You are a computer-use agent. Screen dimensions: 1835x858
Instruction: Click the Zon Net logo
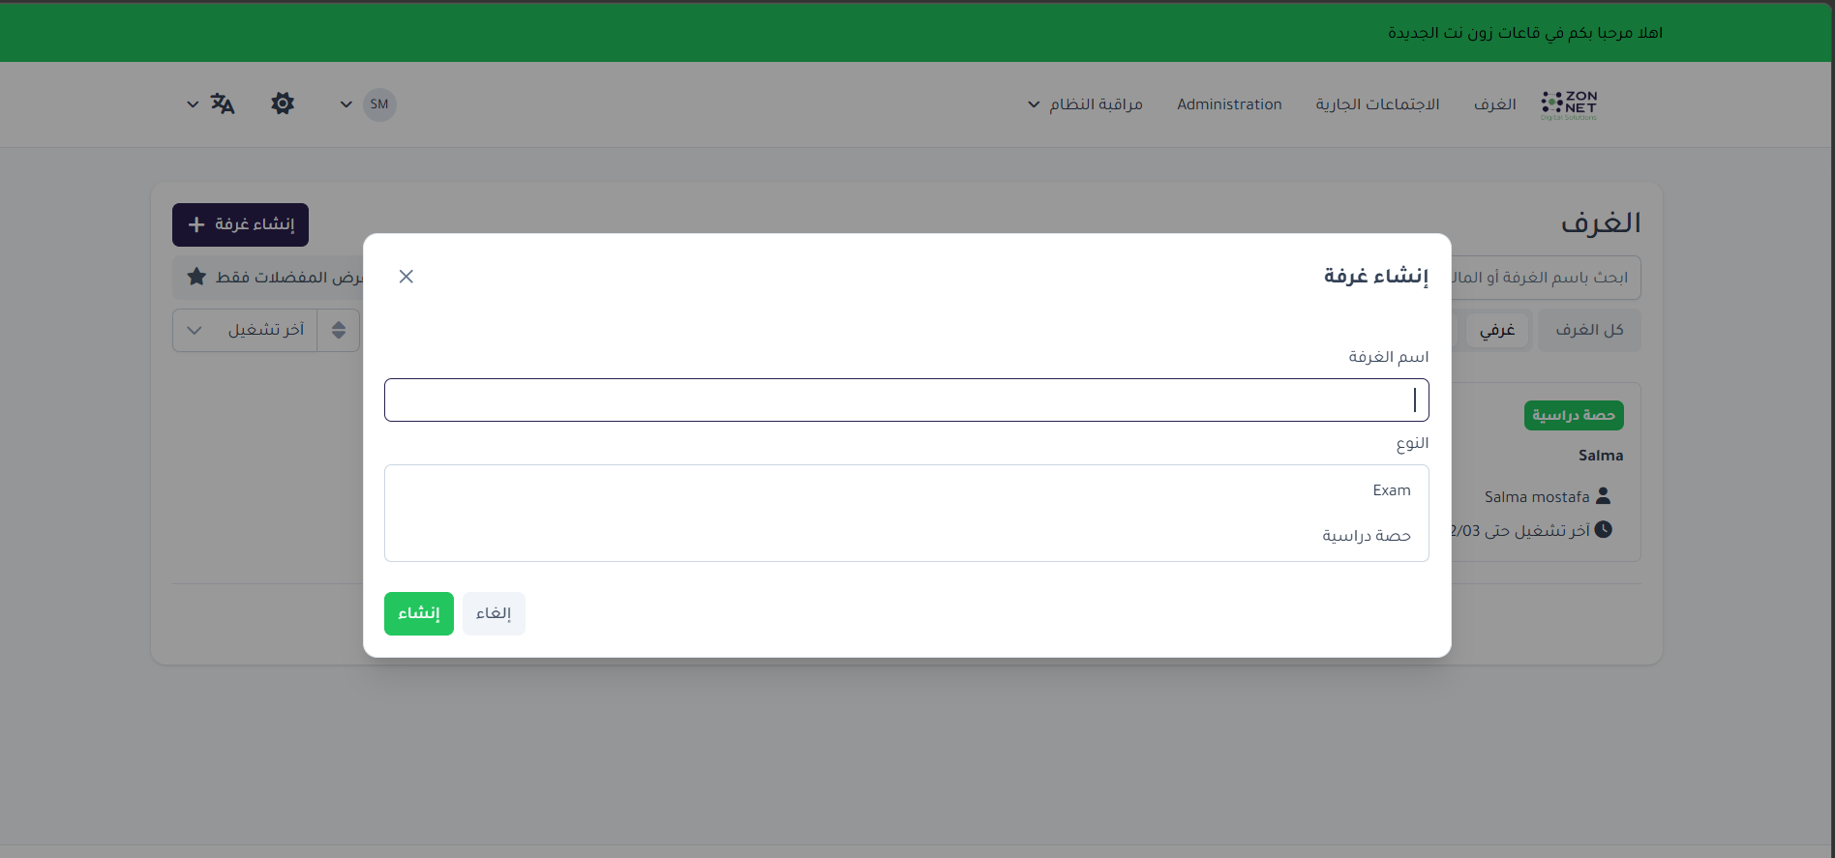point(1569,104)
